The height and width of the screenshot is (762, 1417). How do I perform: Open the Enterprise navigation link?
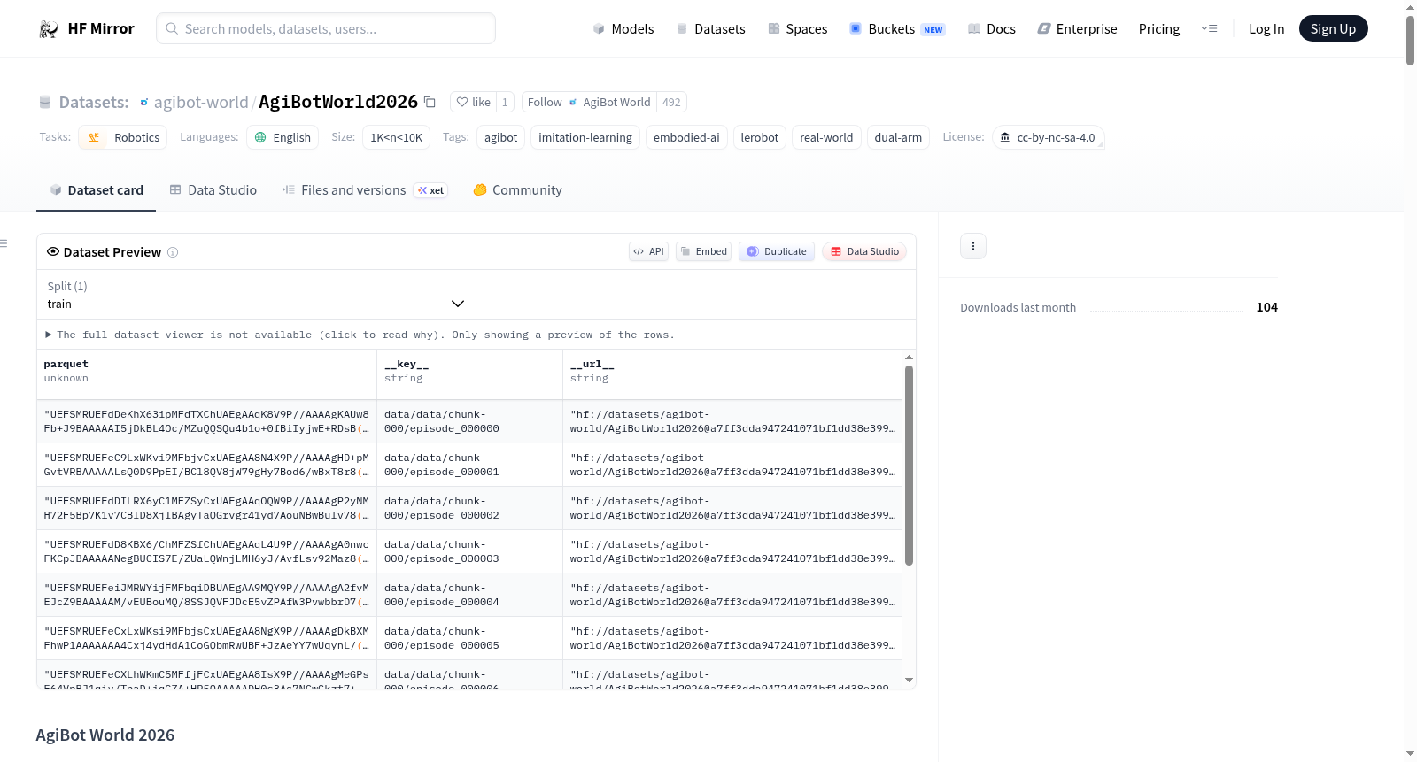pyautogui.click(x=1077, y=29)
